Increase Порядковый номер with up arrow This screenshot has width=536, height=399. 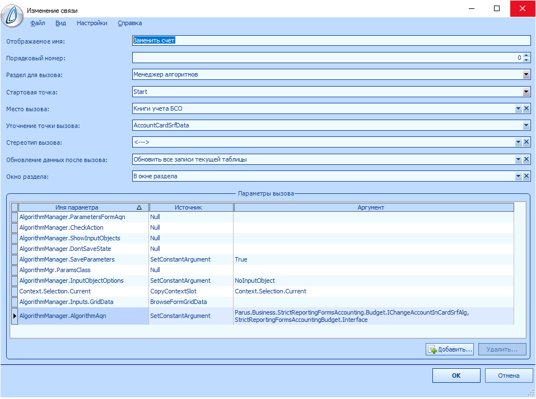526,55
